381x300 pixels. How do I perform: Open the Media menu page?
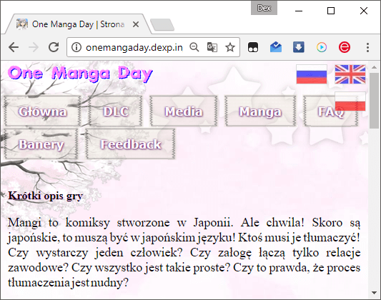pyautogui.click(x=184, y=111)
